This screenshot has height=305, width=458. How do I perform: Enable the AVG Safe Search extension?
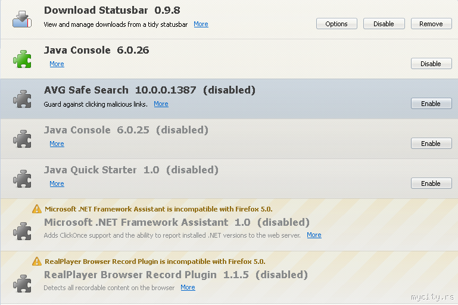point(431,104)
